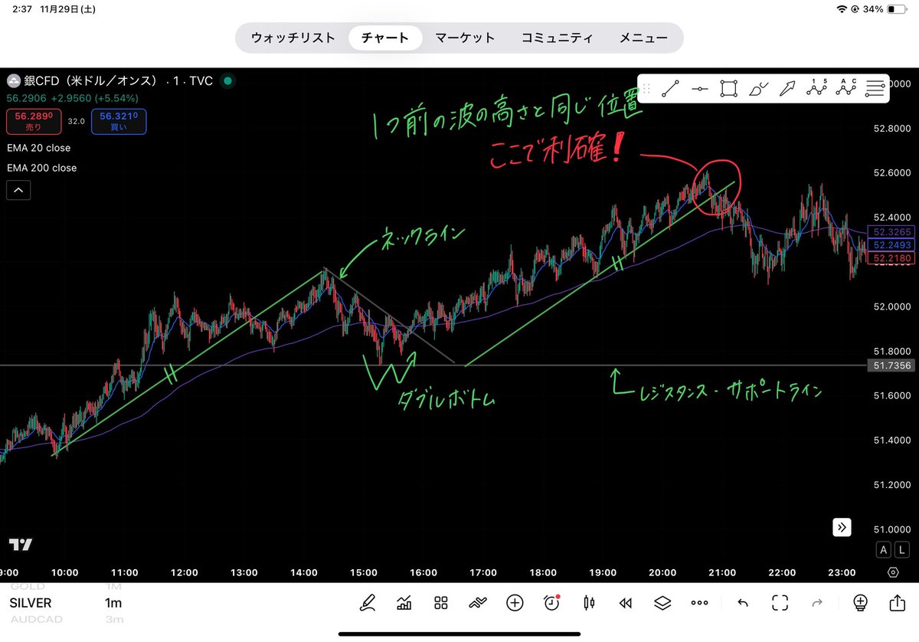Choose the Elliott correction wave A-C tool
Screen dimensions: 919x642
coord(845,88)
